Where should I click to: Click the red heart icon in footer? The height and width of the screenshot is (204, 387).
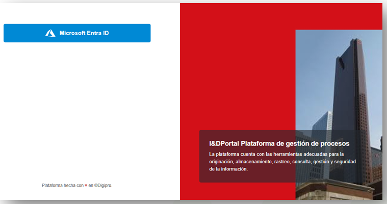pyautogui.click(x=86, y=186)
